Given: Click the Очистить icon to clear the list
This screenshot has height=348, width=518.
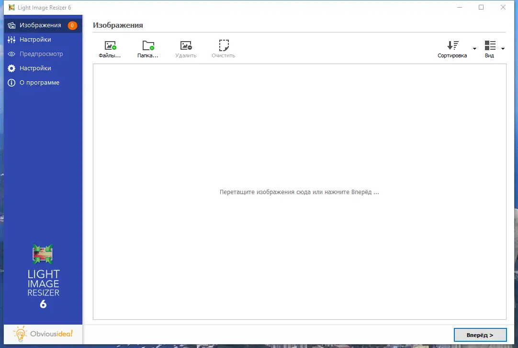Looking at the screenshot, I should 223,45.
